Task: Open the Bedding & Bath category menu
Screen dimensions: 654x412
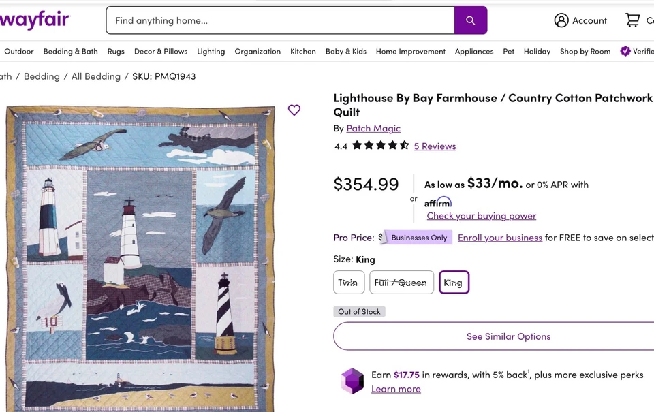Action: [x=70, y=51]
